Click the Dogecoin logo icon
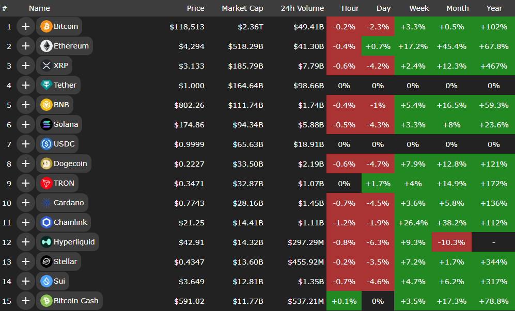 click(x=46, y=163)
